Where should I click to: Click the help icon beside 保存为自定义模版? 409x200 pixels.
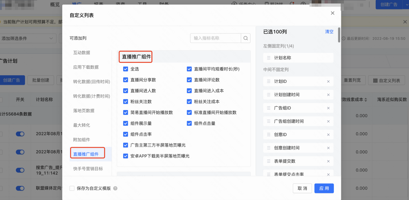[x=115, y=188]
